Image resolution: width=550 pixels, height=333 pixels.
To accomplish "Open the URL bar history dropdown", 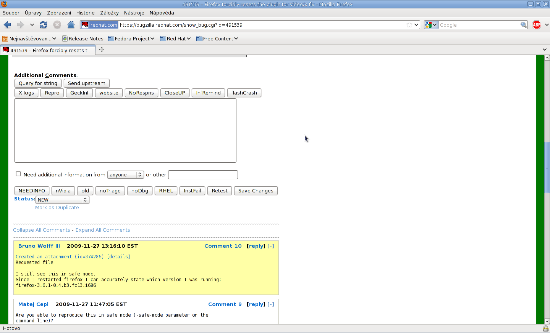I will click(416, 25).
